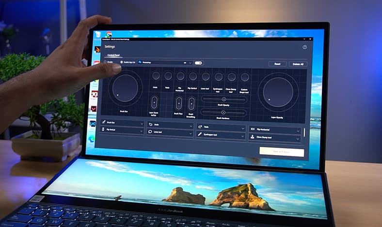Open Google Chrome desktop icon

click(109, 34)
